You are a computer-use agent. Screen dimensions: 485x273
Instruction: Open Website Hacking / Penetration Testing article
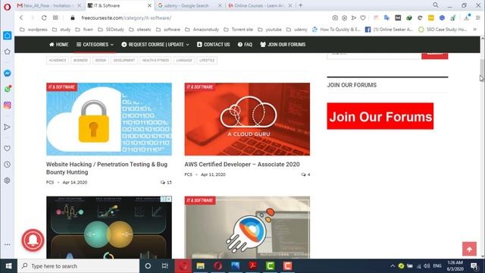(x=107, y=168)
